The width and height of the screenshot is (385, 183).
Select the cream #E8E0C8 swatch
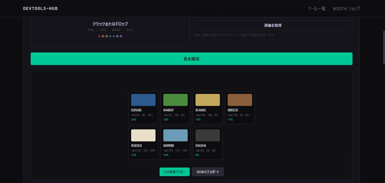[x=143, y=135]
